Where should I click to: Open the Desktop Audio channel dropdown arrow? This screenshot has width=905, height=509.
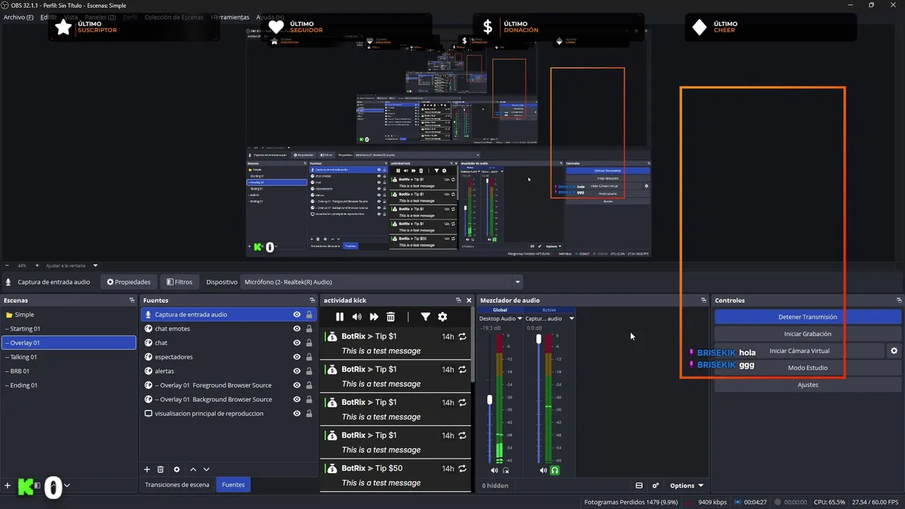[x=520, y=319]
